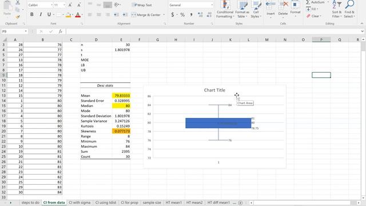Toggle Italic formatting
The width and height of the screenshot is (366, 206).
(41, 14)
